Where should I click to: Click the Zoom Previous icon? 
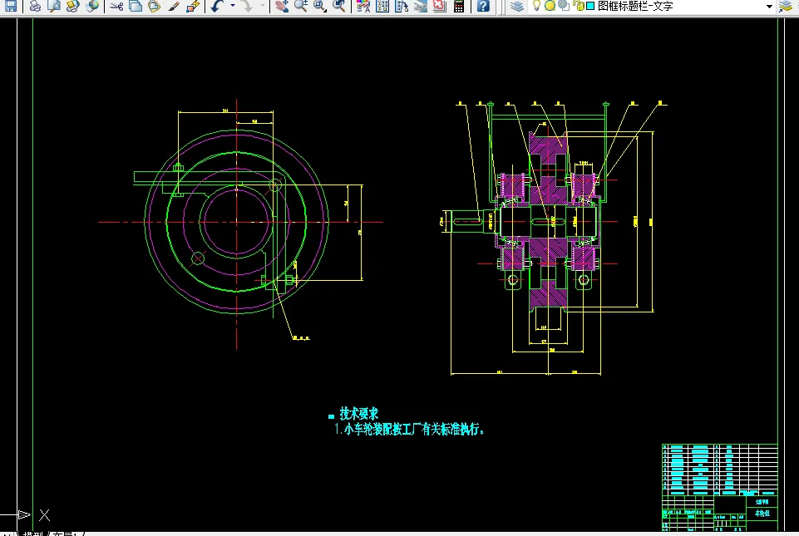[339, 6]
